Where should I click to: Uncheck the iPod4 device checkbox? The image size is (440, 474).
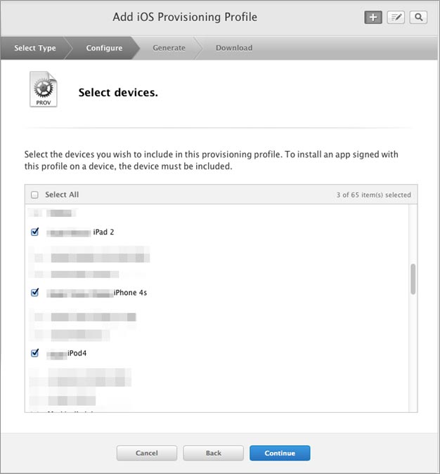35,353
